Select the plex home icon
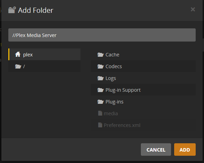The width and height of the screenshot is (204, 163). click(x=18, y=54)
